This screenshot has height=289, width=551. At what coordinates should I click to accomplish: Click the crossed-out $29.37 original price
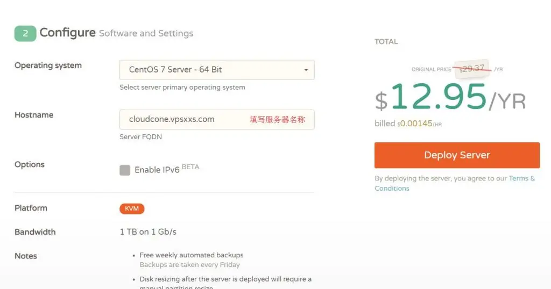click(473, 68)
